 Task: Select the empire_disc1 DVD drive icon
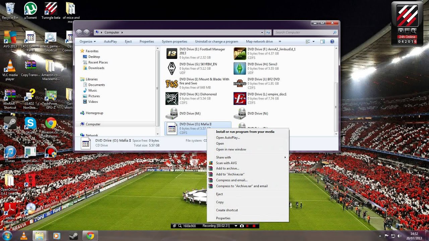tap(240, 99)
